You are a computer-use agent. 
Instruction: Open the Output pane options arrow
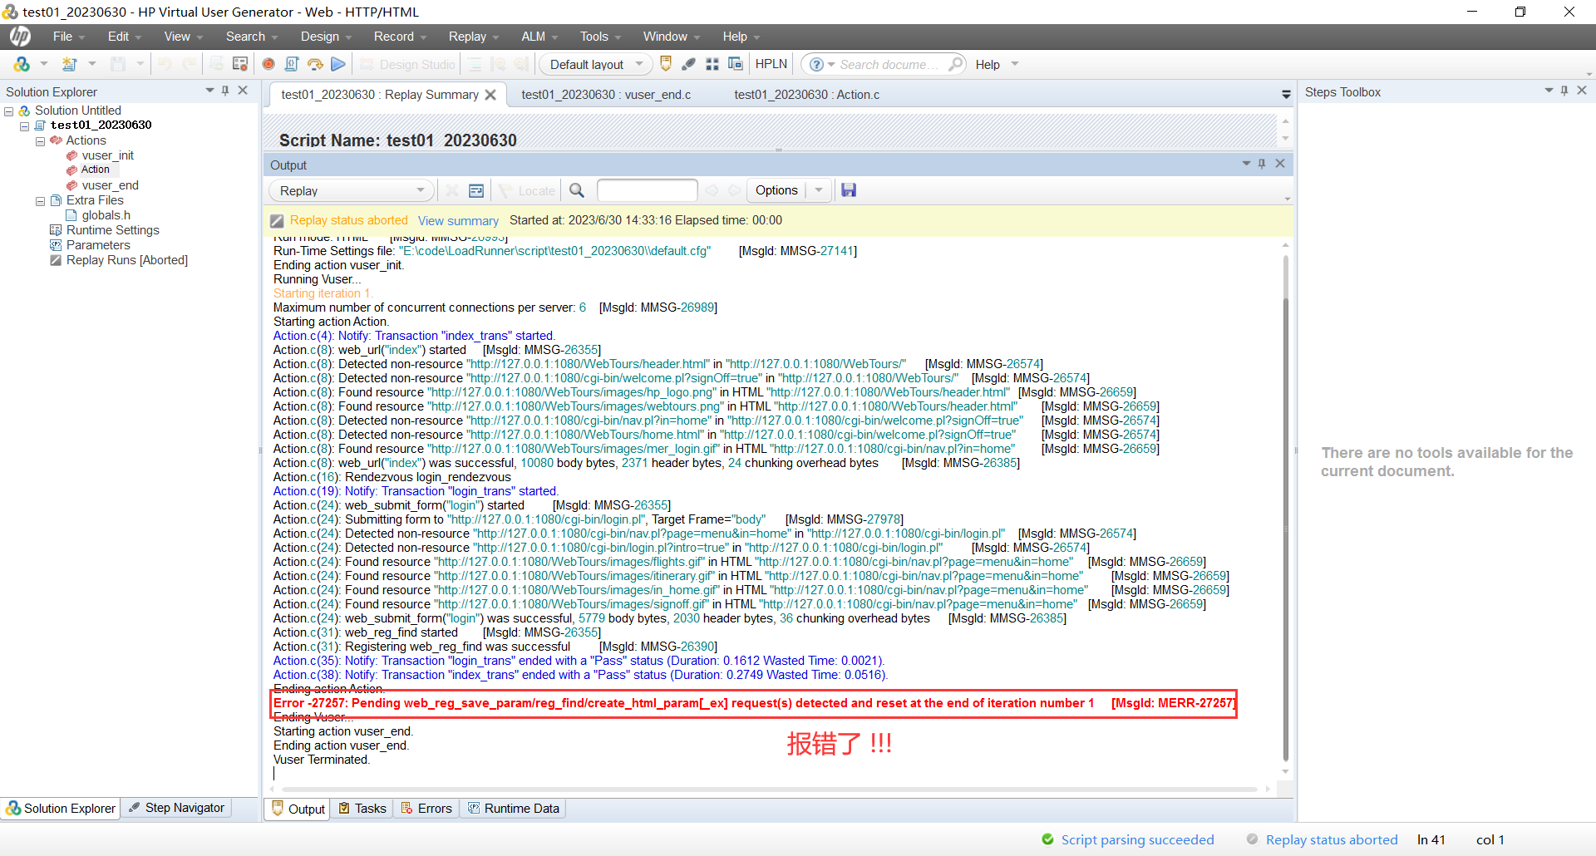1246,164
